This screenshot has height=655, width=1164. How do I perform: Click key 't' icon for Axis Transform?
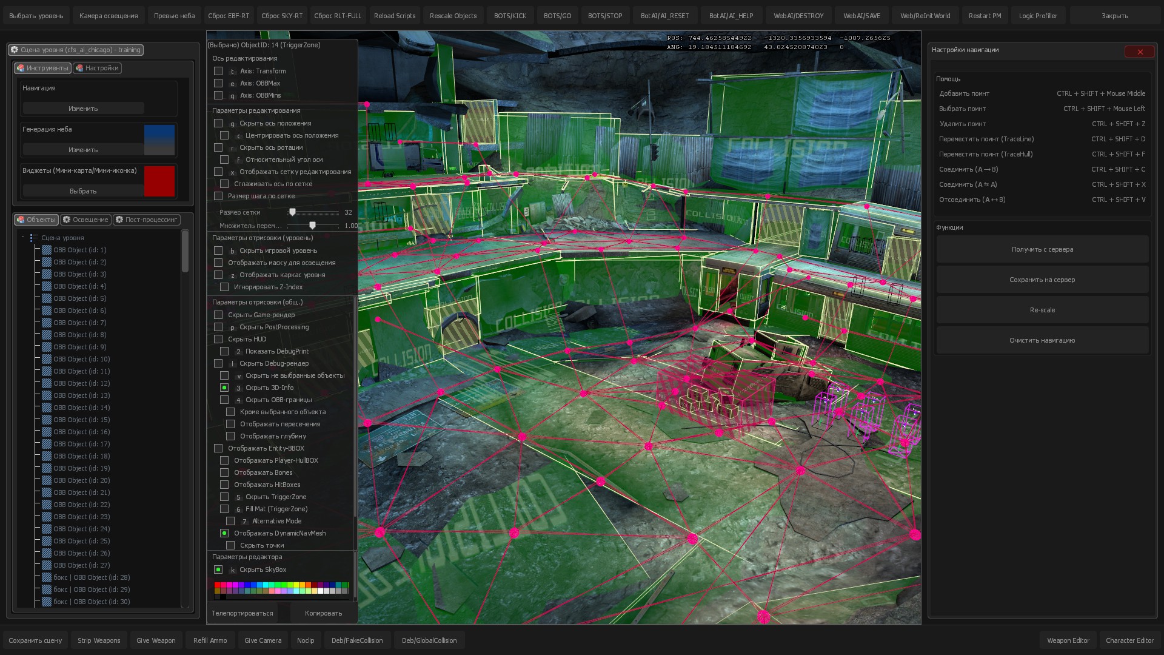(232, 71)
